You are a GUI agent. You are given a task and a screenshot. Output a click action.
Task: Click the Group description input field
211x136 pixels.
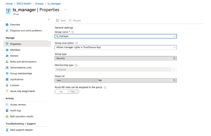click(x=116, y=47)
